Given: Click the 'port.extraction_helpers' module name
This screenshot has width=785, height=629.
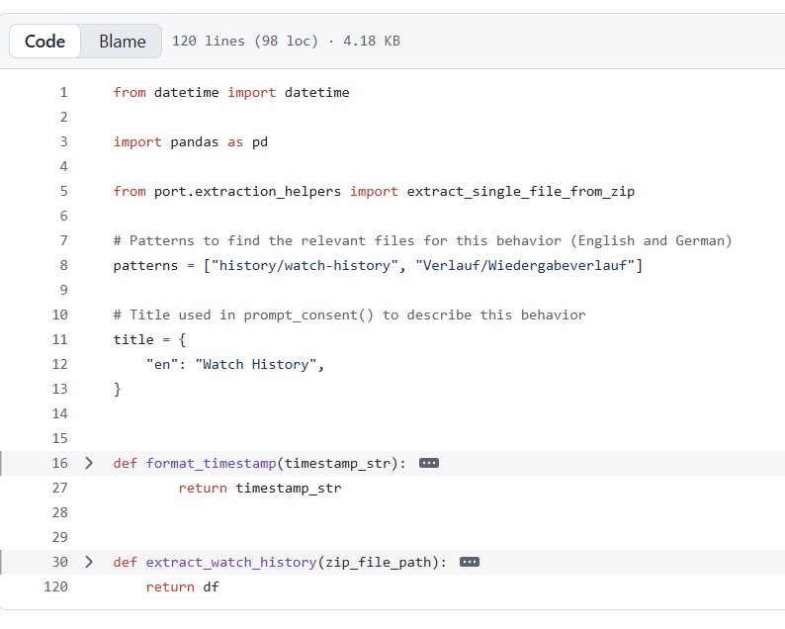Looking at the screenshot, I should pos(247,191).
